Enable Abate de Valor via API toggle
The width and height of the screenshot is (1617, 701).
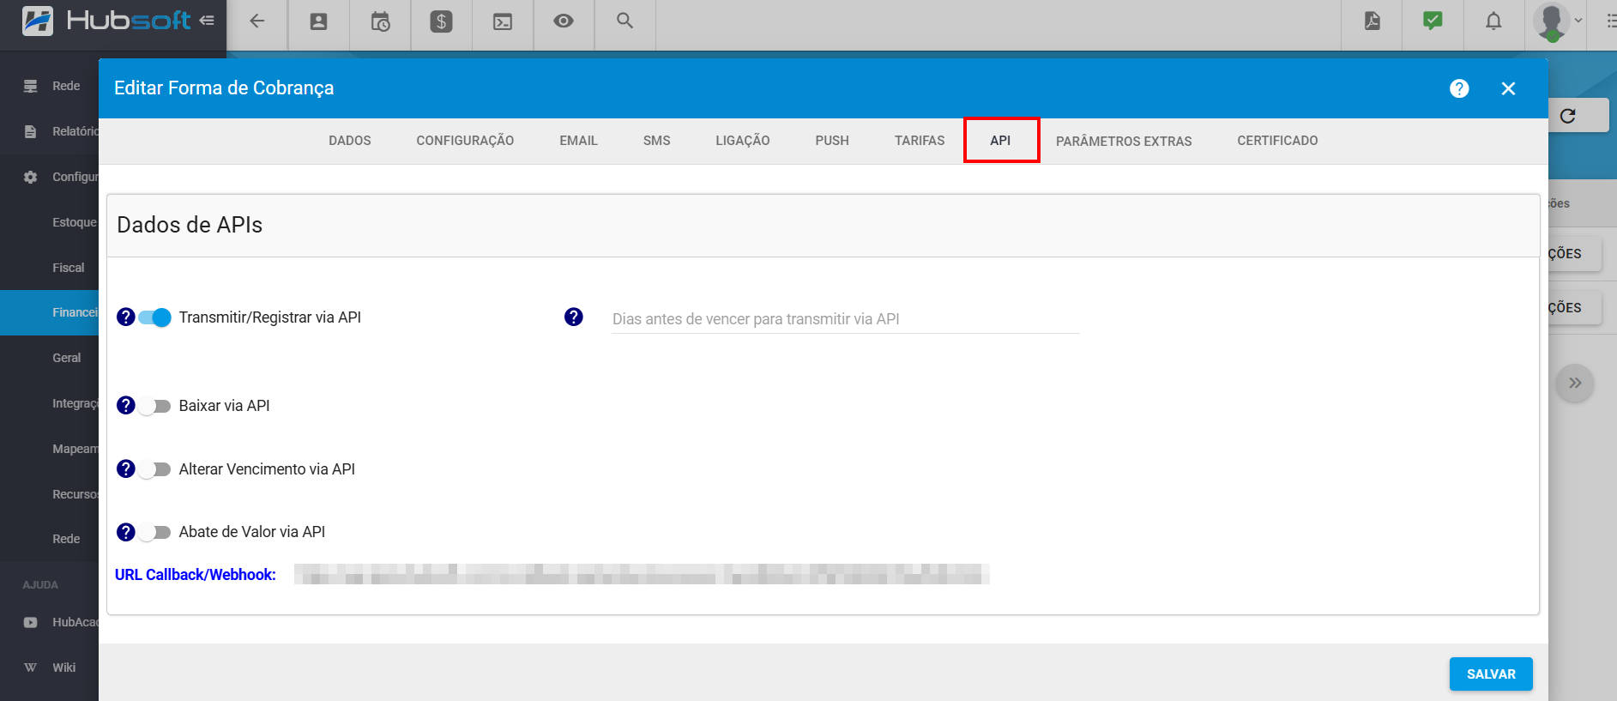point(155,532)
